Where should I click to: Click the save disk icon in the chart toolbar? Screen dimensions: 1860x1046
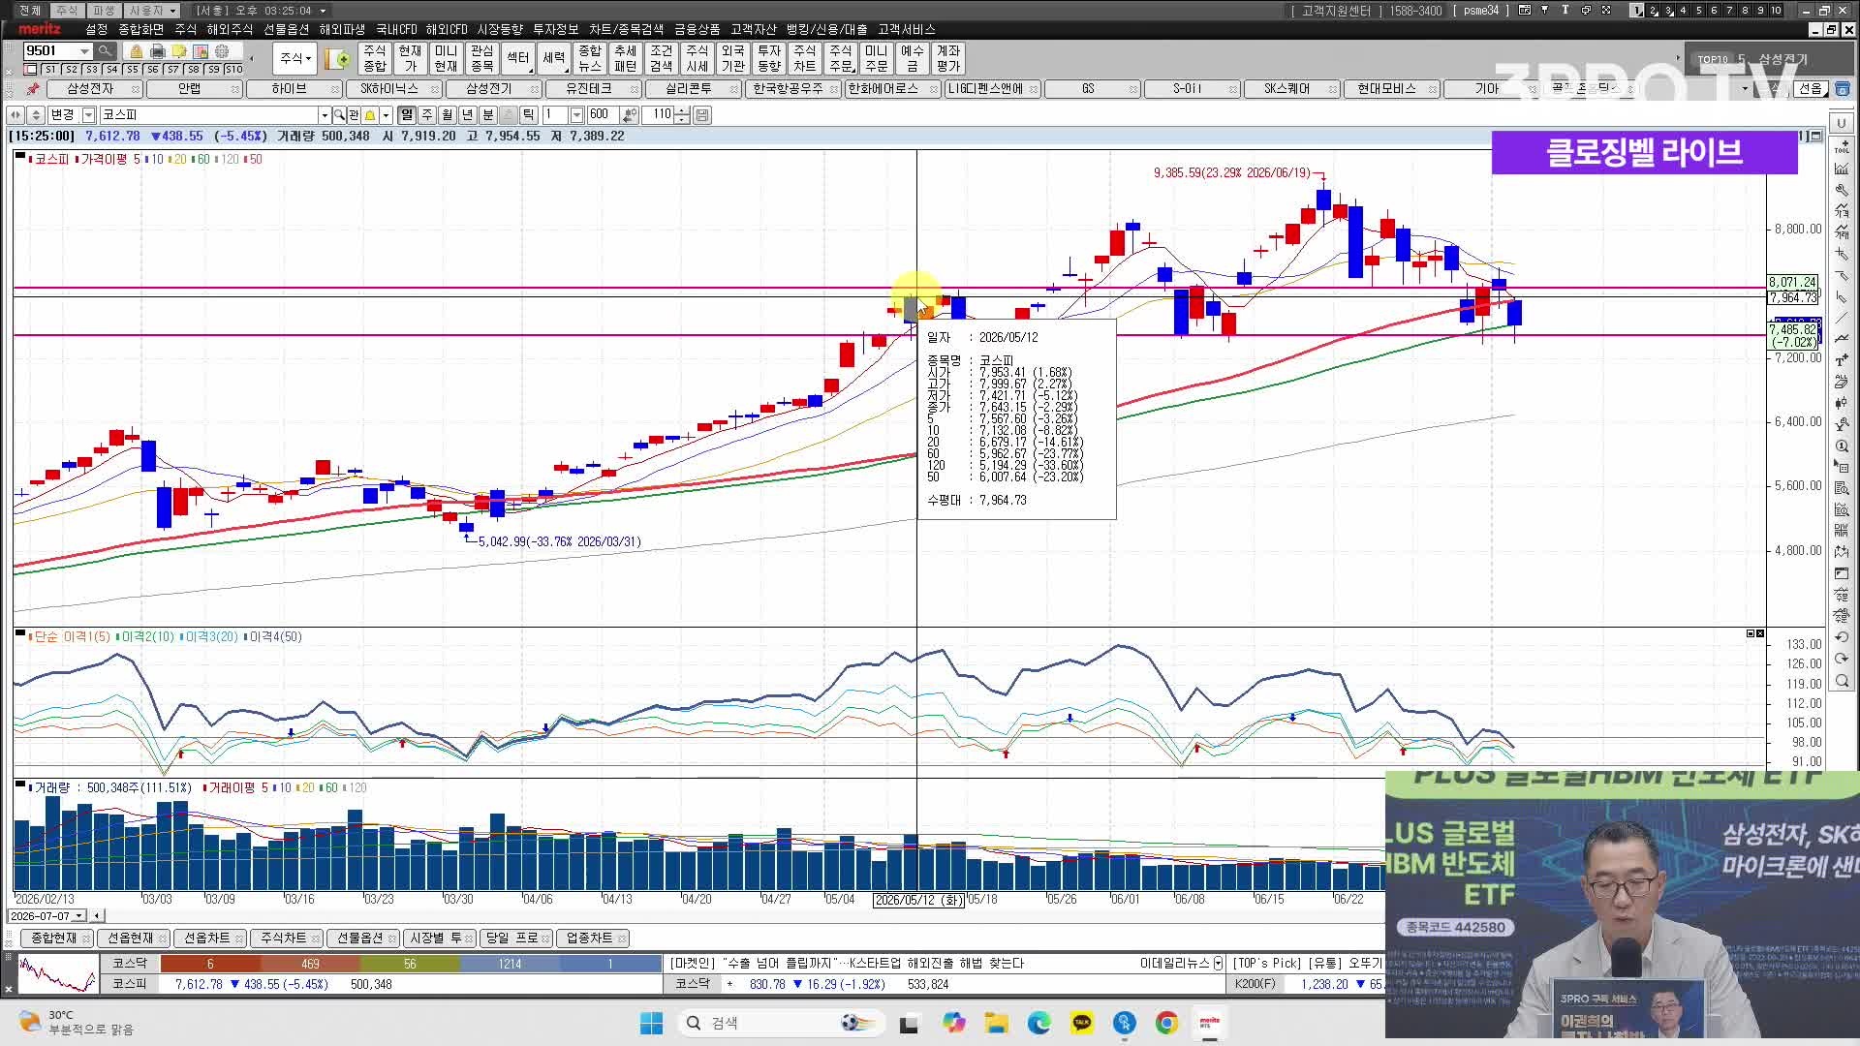click(702, 114)
